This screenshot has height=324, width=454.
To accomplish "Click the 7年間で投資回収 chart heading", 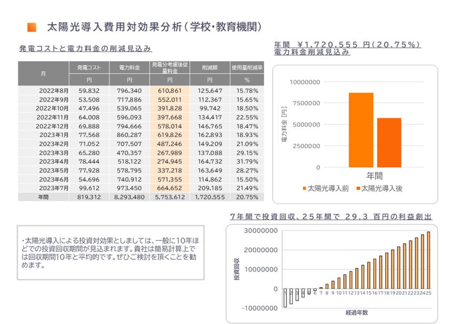I will (x=331, y=217).
